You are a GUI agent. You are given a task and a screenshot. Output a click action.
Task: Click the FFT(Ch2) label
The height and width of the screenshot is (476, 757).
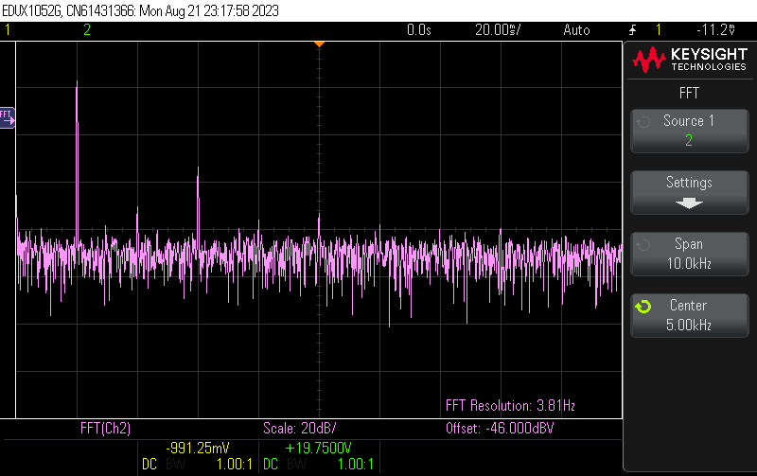[x=105, y=428]
